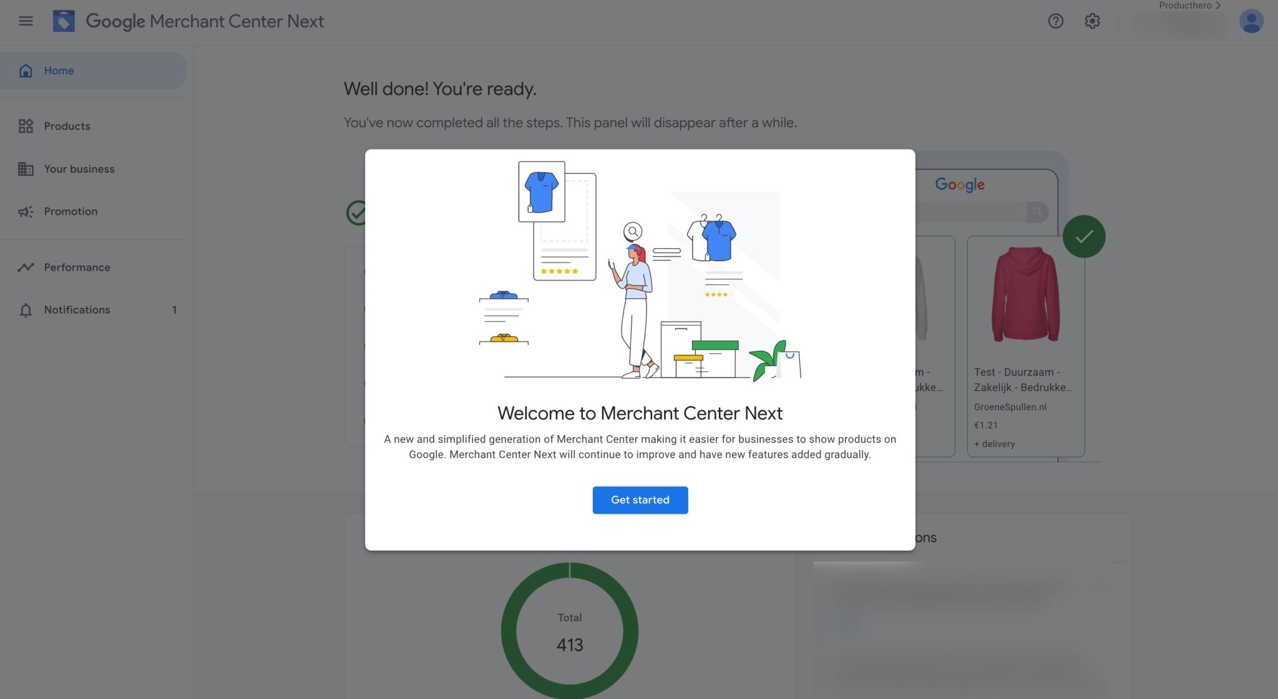Click the €1.21 product price

click(986, 425)
